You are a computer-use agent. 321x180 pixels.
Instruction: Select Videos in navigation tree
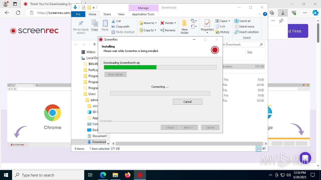click(88, 52)
